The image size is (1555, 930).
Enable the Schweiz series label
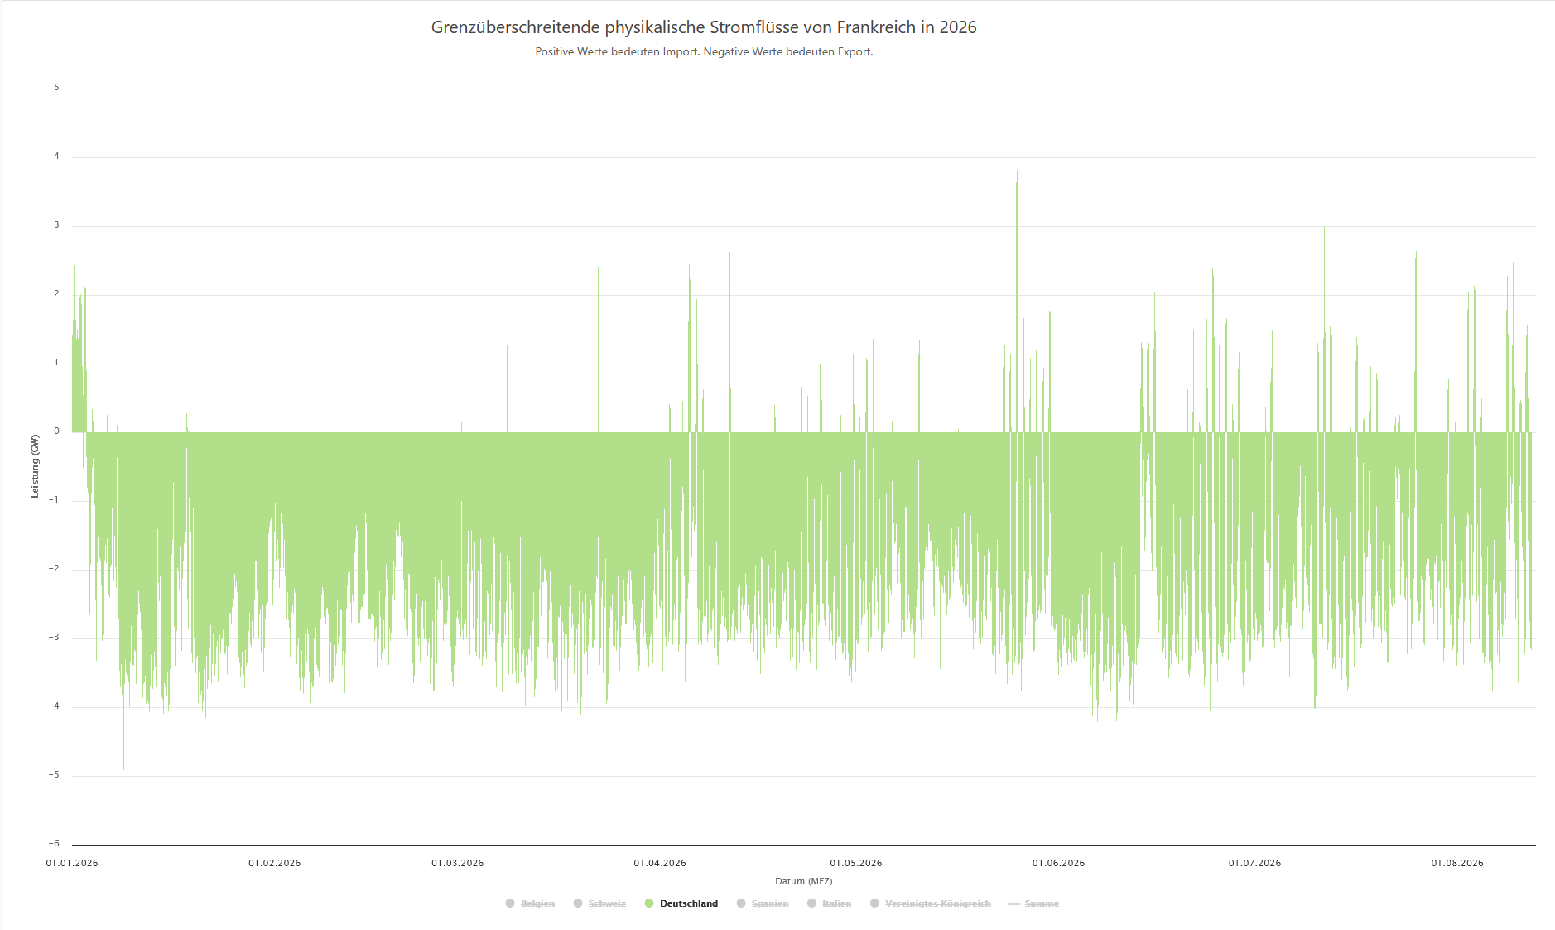click(x=607, y=903)
